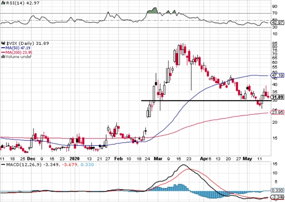Select the RSI(14) 42.97 indicator label

click(22, 3)
